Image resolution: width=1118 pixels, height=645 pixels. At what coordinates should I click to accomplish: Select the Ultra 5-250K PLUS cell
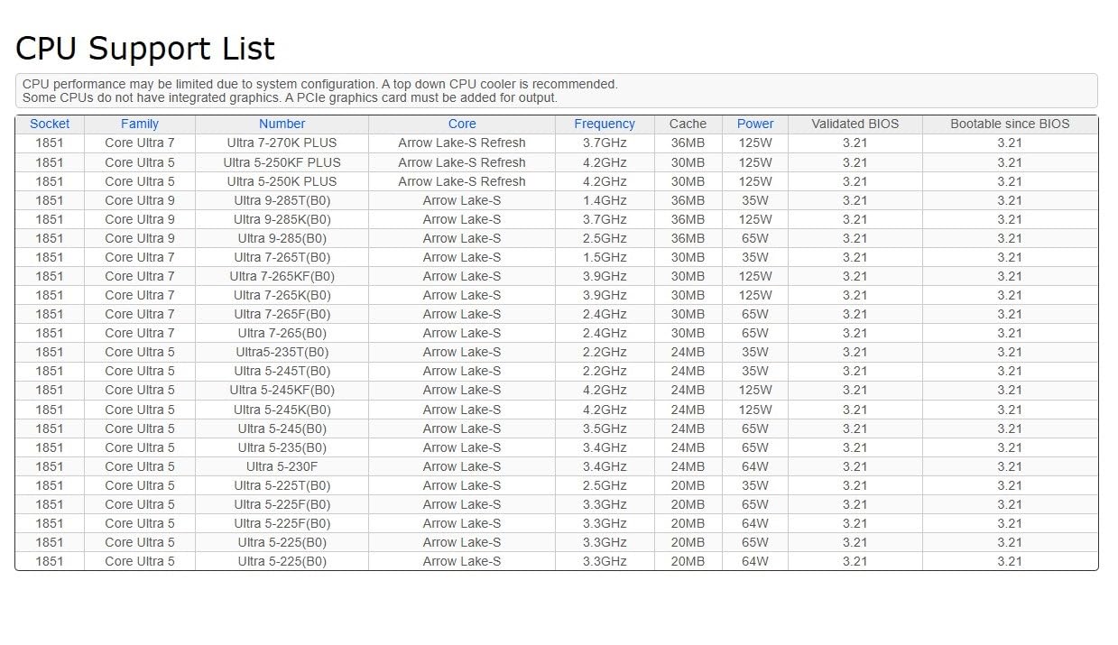coord(282,181)
